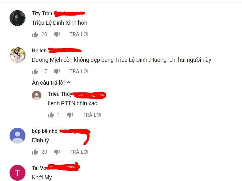This screenshot has height=181, width=242.
Task: Like Triều Thủy's reply
Action: 51,115
